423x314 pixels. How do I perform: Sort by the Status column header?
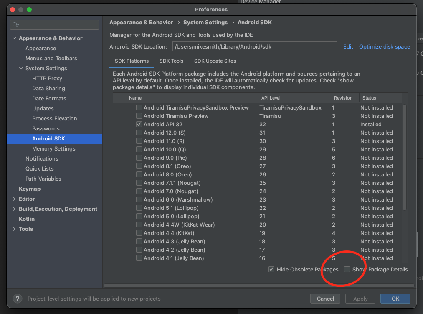[x=380, y=98]
